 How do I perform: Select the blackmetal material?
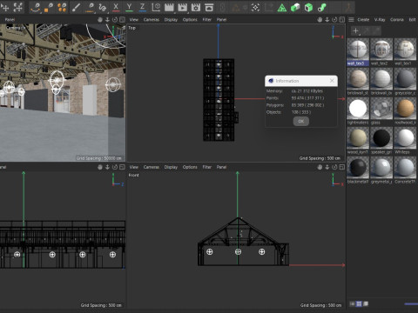tap(358, 170)
